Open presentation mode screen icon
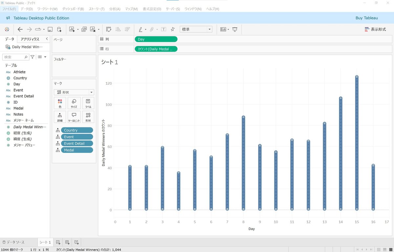This screenshot has width=394, height=252. click(235, 29)
